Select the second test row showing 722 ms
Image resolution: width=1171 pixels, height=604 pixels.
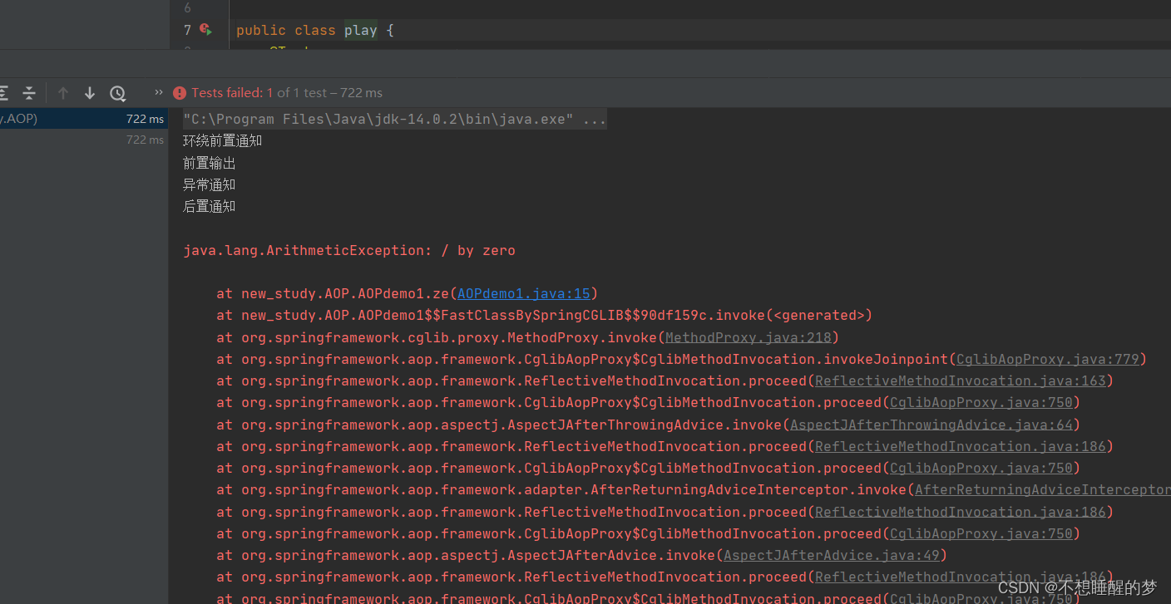click(x=84, y=140)
